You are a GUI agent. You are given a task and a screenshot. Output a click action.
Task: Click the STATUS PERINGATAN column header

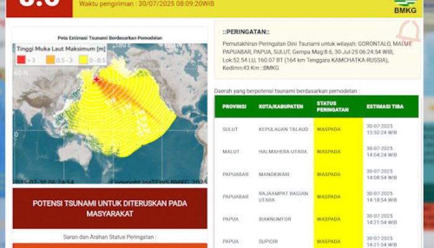tap(332, 107)
